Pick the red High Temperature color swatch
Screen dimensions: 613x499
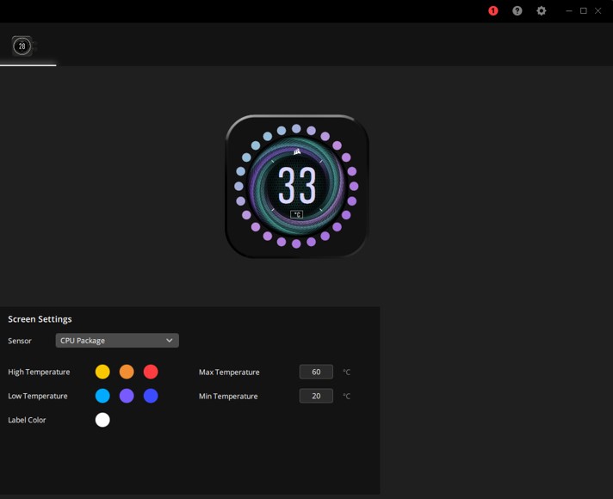point(151,372)
